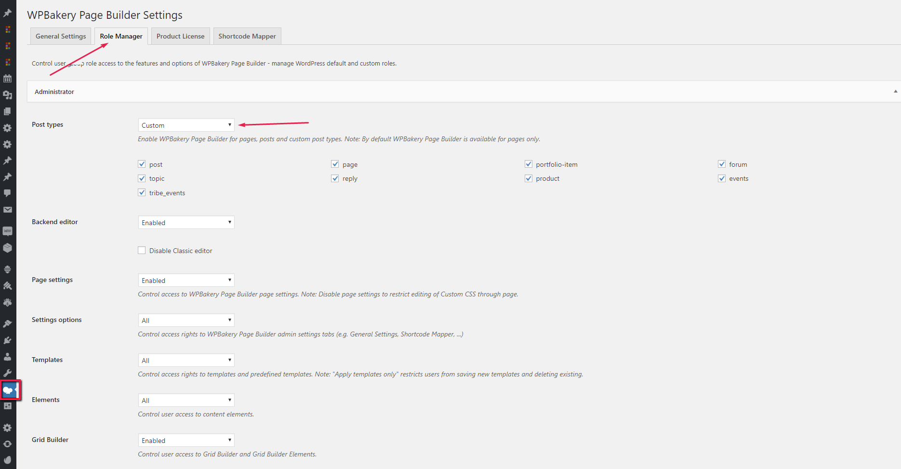This screenshot has width=901, height=469.
Task: Click the mail envelope sidebar icon
Action: click(7, 210)
